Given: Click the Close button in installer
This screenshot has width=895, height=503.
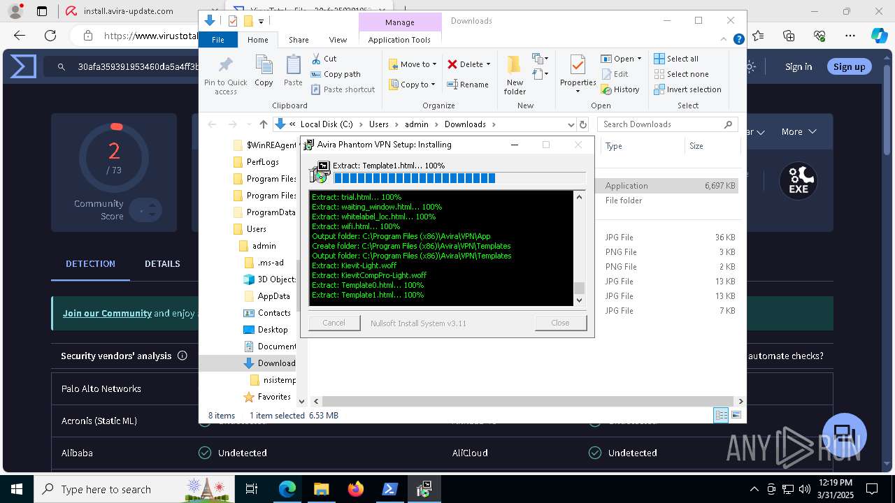Looking at the screenshot, I should 560,323.
